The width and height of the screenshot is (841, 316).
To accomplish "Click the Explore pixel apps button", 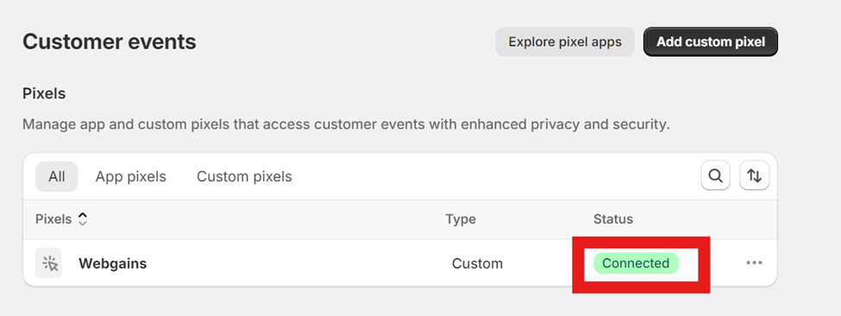I will [565, 42].
